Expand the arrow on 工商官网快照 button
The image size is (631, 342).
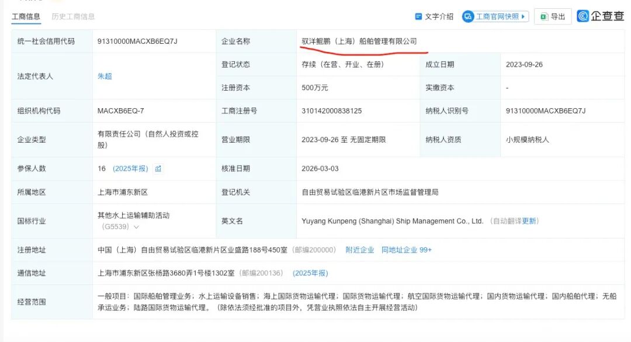(523, 16)
